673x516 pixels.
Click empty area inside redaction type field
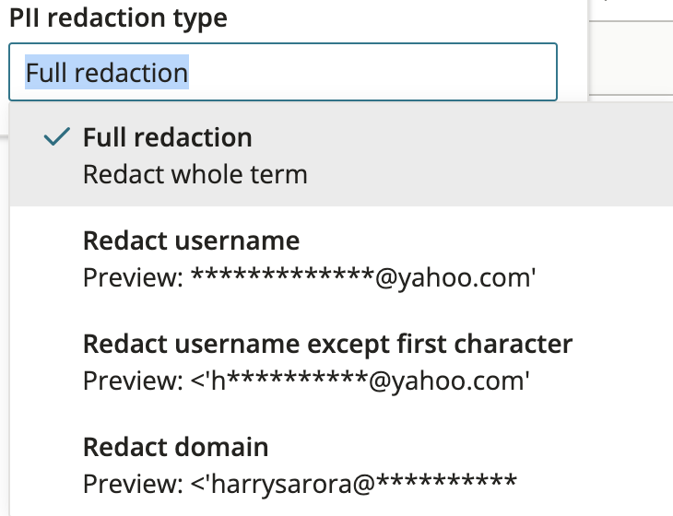[x=372, y=72]
